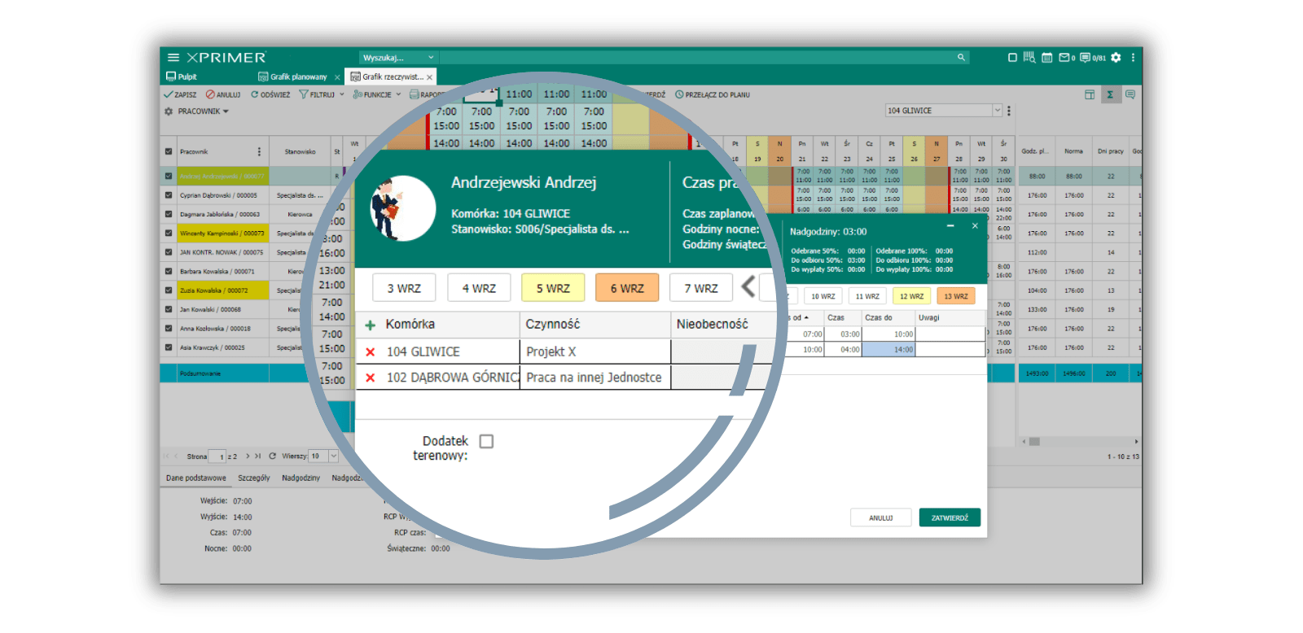Expand the PRACOWNIK dropdown
The image size is (1303, 633).
tap(203, 111)
